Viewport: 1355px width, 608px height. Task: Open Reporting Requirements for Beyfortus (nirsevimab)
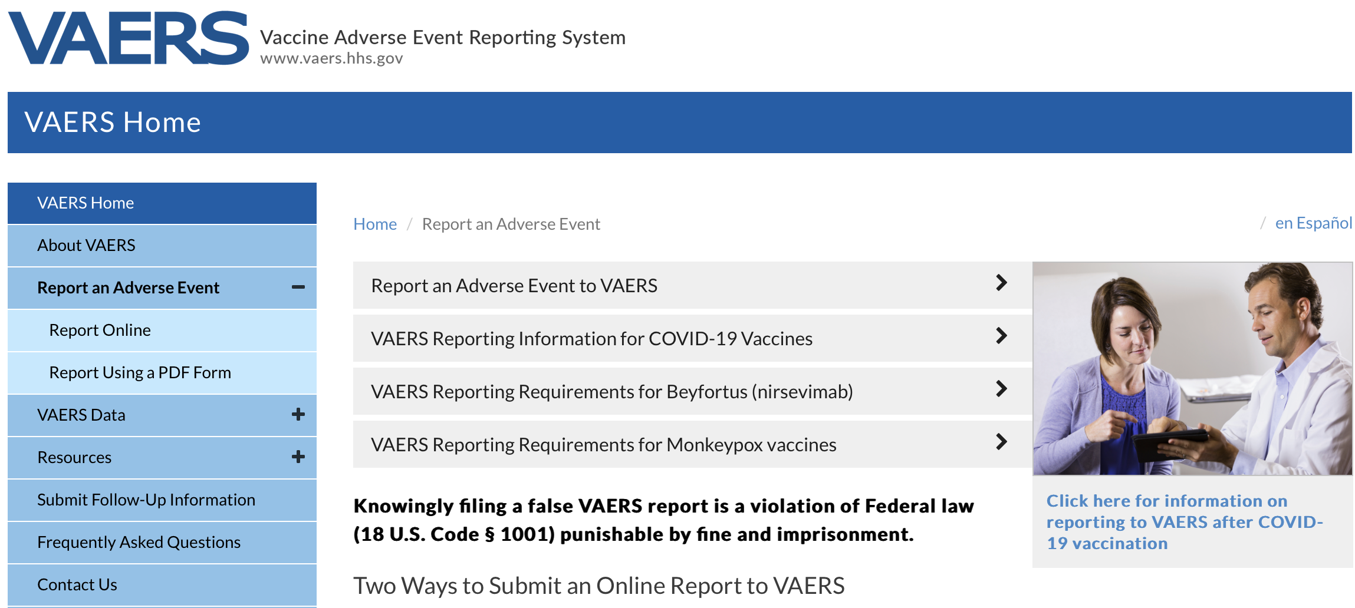point(692,391)
